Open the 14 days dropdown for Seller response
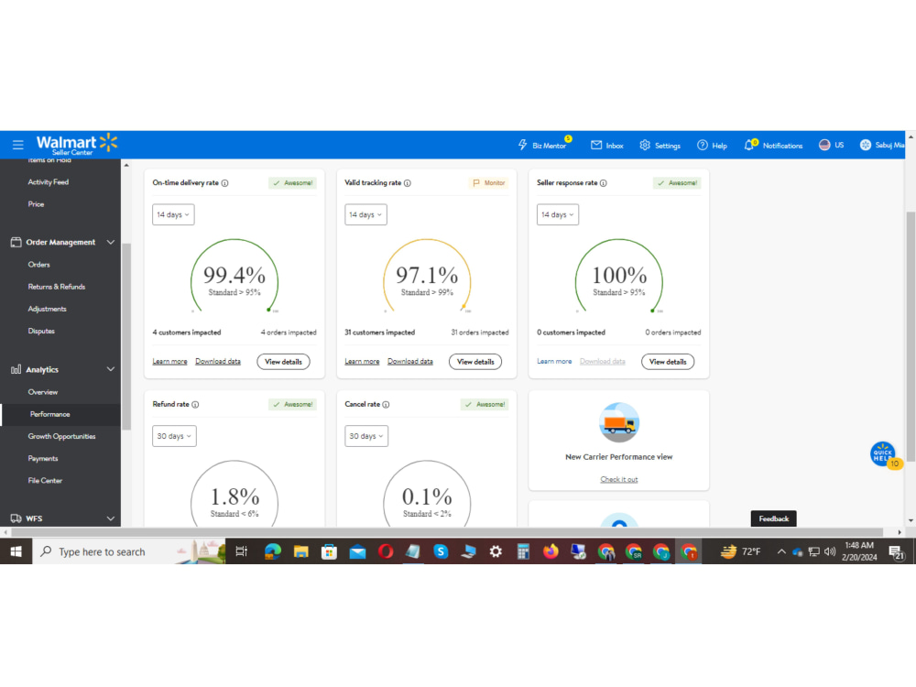The height and width of the screenshot is (687, 916). click(x=557, y=214)
